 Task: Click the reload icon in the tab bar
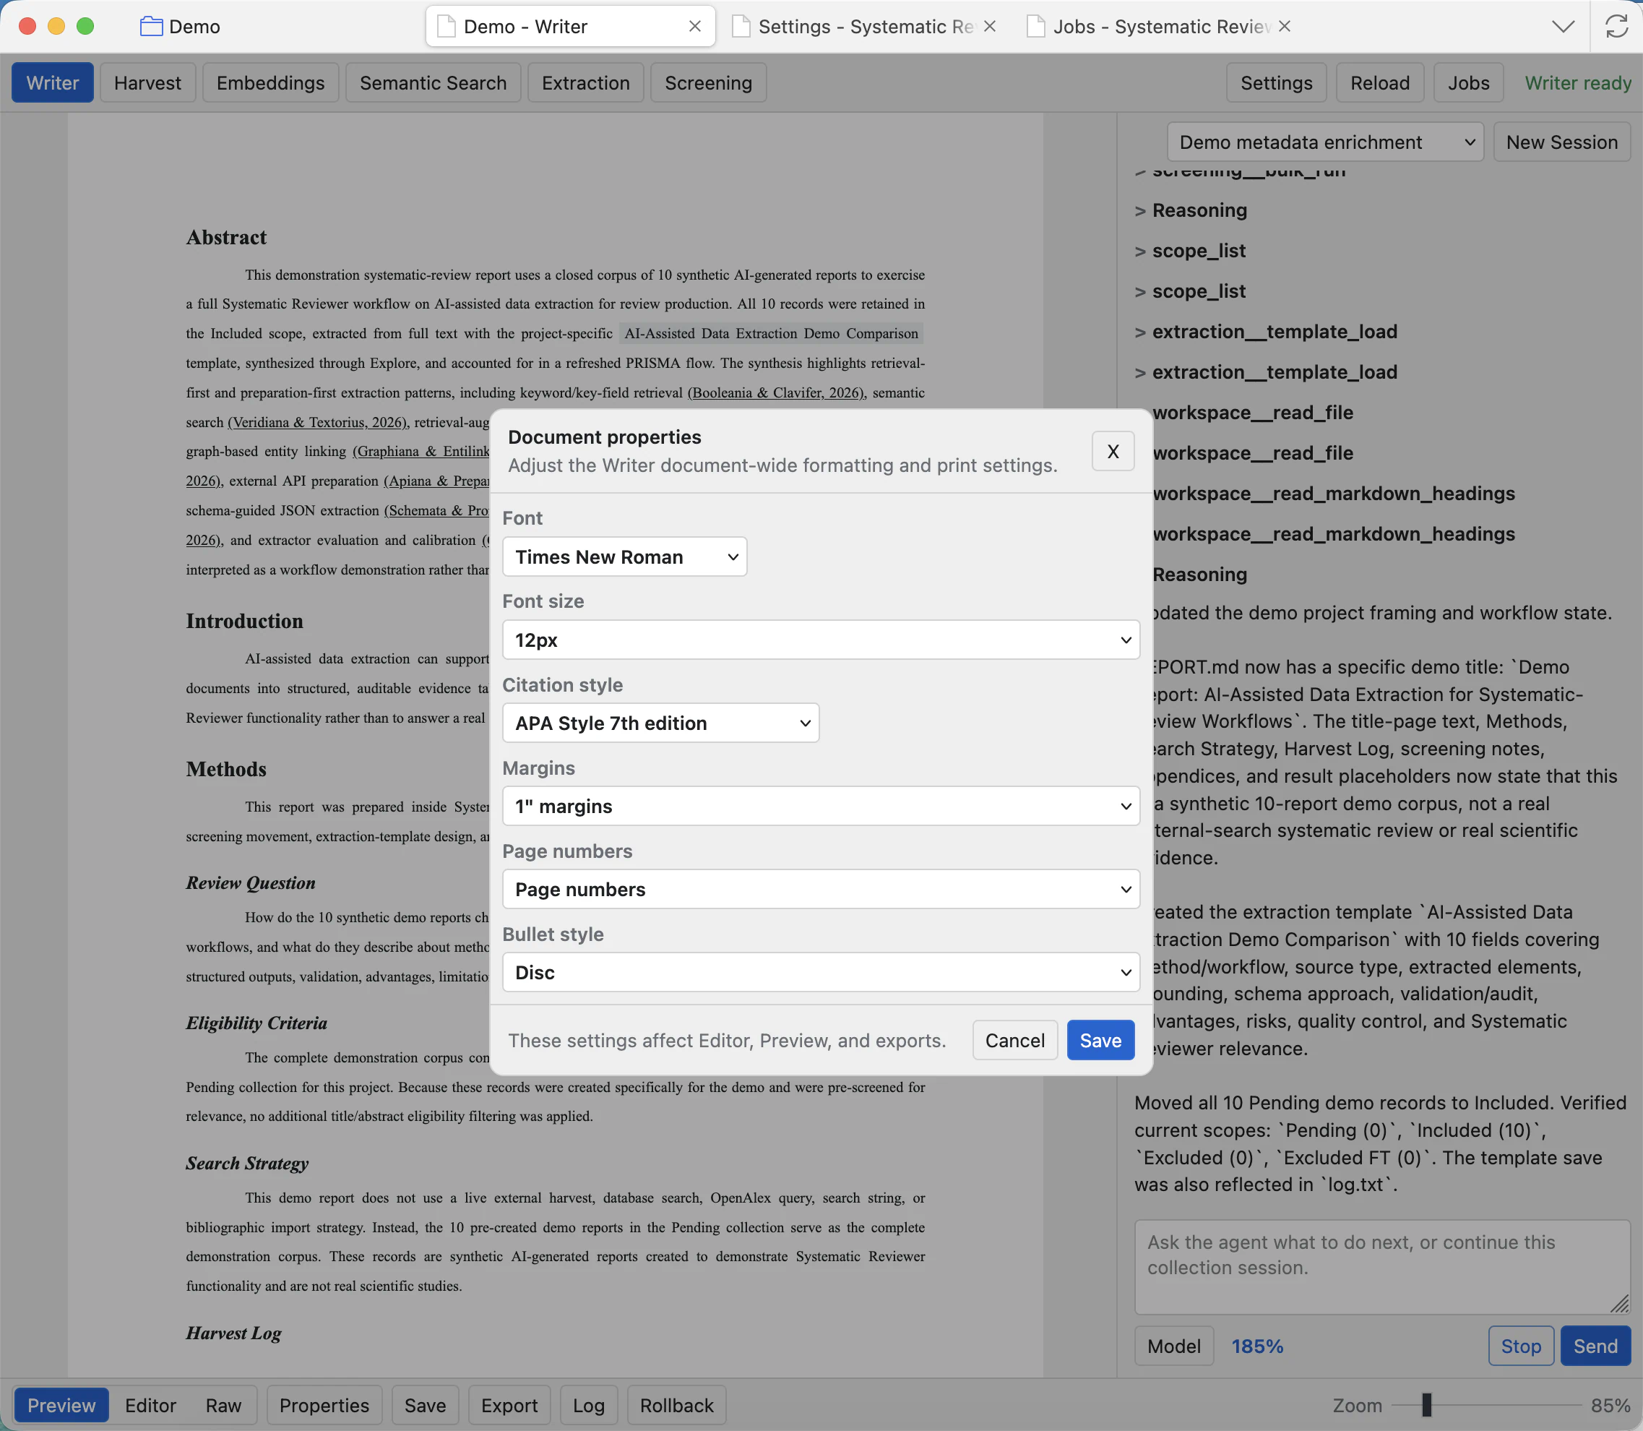[x=1616, y=26]
